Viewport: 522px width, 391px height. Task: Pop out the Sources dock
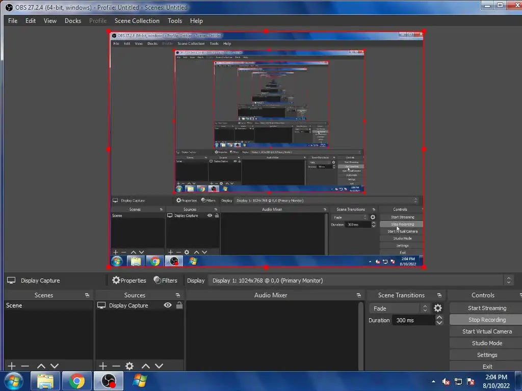tap(178, 295)
